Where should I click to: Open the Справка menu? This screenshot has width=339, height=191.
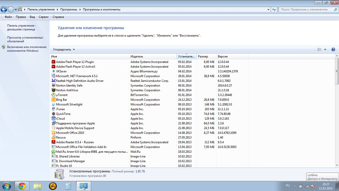pos(58,17)
